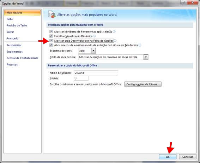Screen dimensions: 200x163
Task: Click info icon beside guia Desenvolvedor option
Action: [x=115, y=41]
